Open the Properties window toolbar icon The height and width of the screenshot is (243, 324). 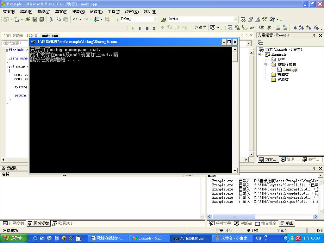click(x=250, y=19)
